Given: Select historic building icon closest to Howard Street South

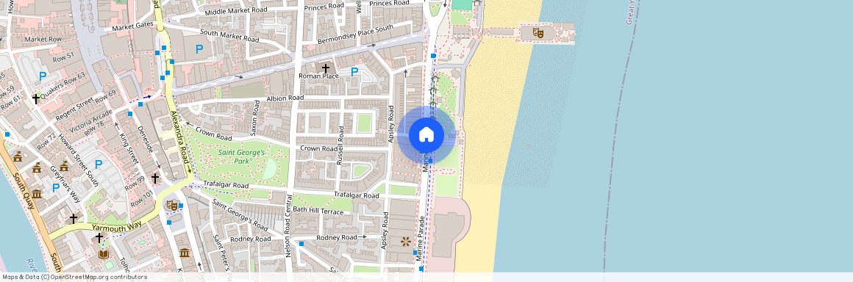Looking at the screenshot, I should point(64,167).
